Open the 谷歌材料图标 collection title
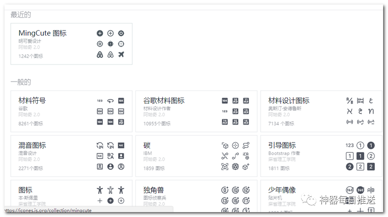This screenshot has height=217, width=388. (x=164, y=100)
